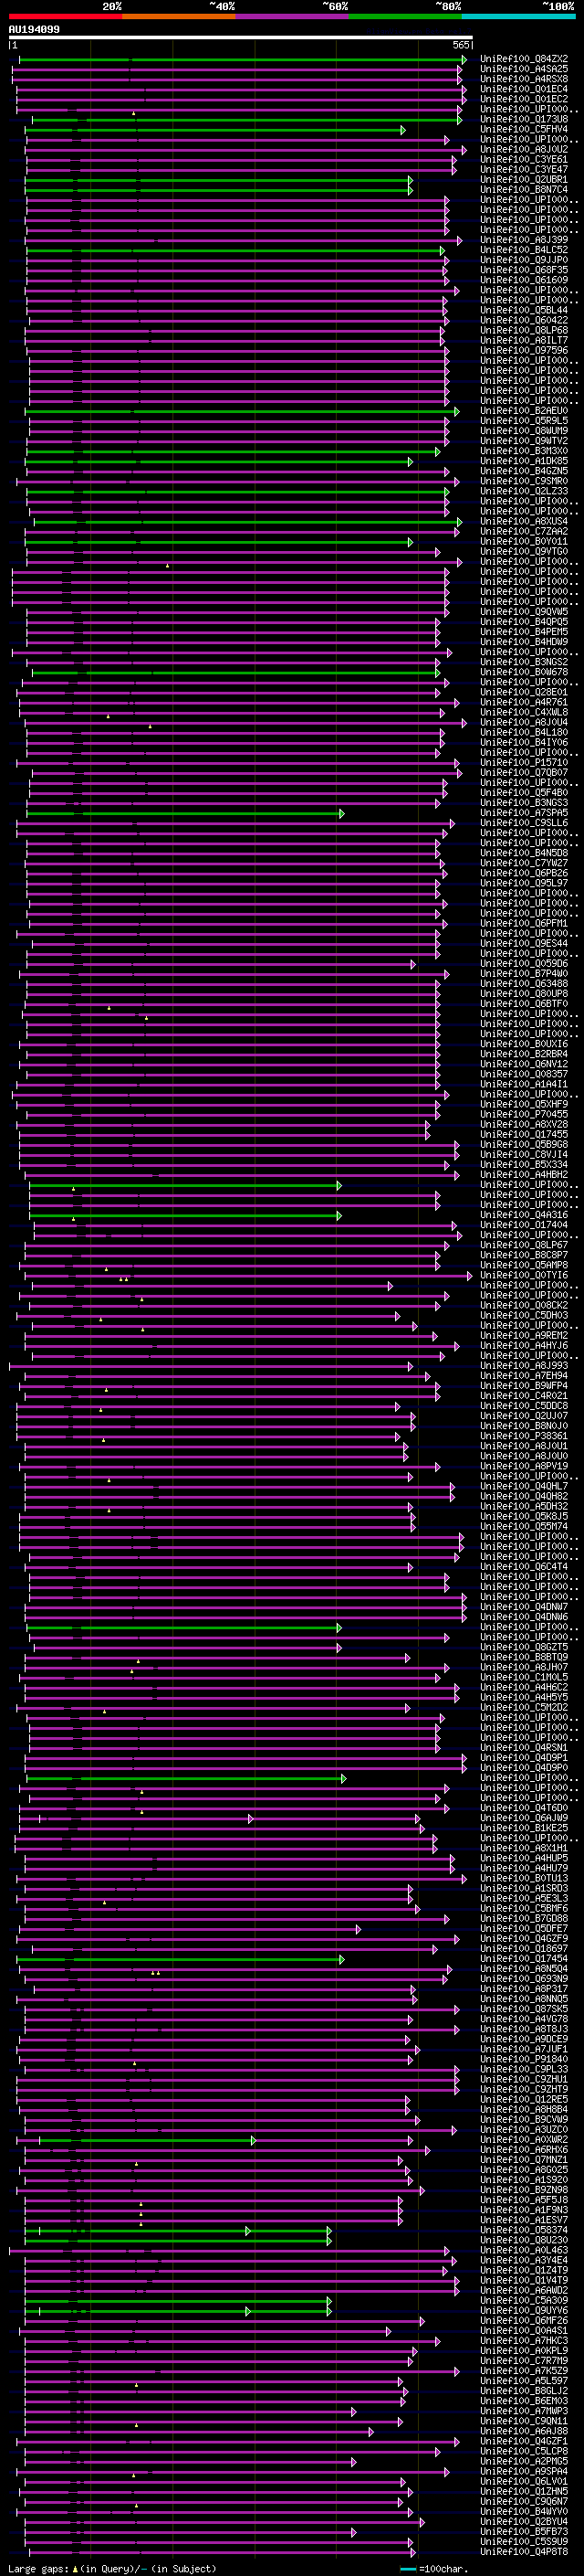Select the UniRef100_Q8LP68 label
The height and width of the screenshot is (2576, 584).
pyautogui.click(x=524, y=330)
